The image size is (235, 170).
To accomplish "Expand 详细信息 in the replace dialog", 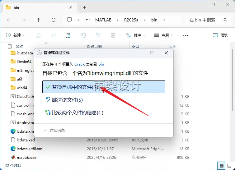I will point(54,130).
